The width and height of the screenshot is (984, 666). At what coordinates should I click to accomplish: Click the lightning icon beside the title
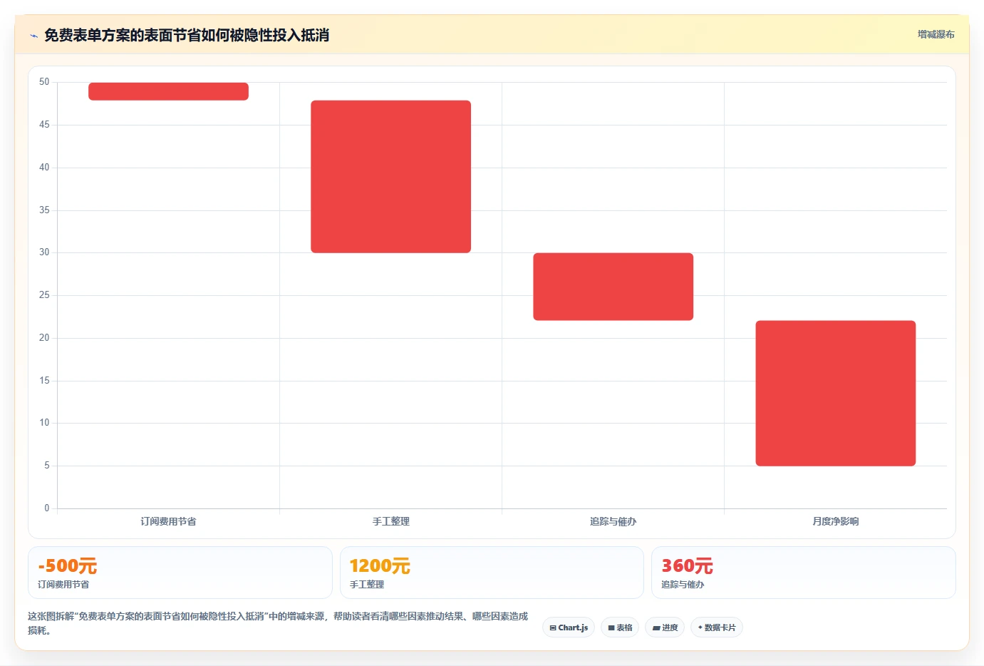(x=33, y=36)
